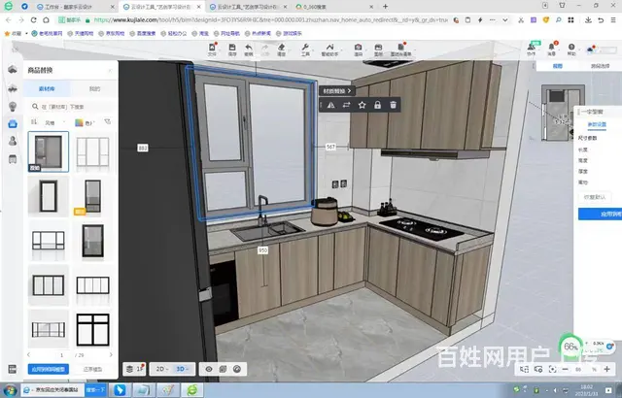Switch to the first workbench browser tab

pos(75,7)
